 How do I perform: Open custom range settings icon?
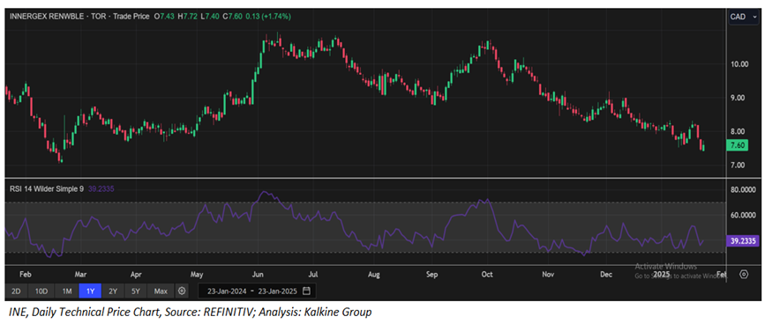coord(182,291)
